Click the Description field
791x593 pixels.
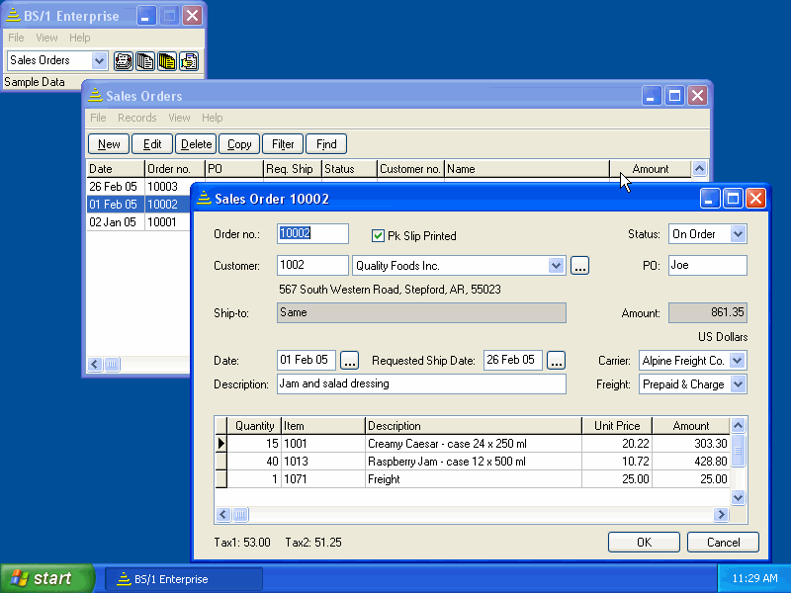pos(421,384)
